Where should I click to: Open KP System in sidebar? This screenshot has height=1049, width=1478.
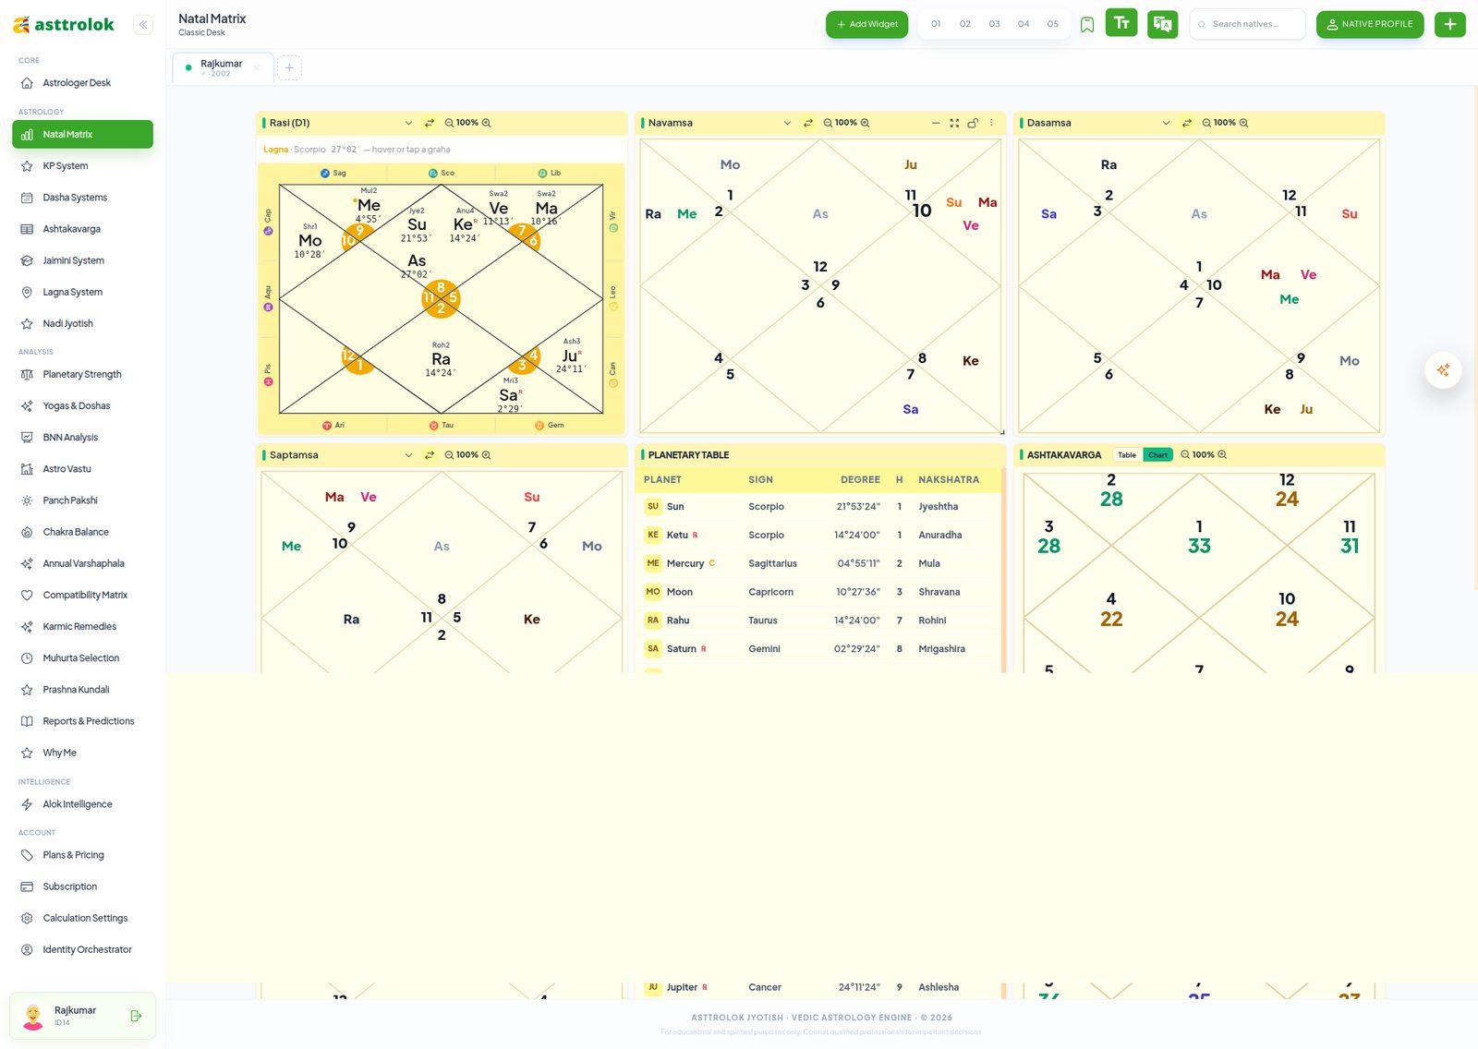[82, 166]
